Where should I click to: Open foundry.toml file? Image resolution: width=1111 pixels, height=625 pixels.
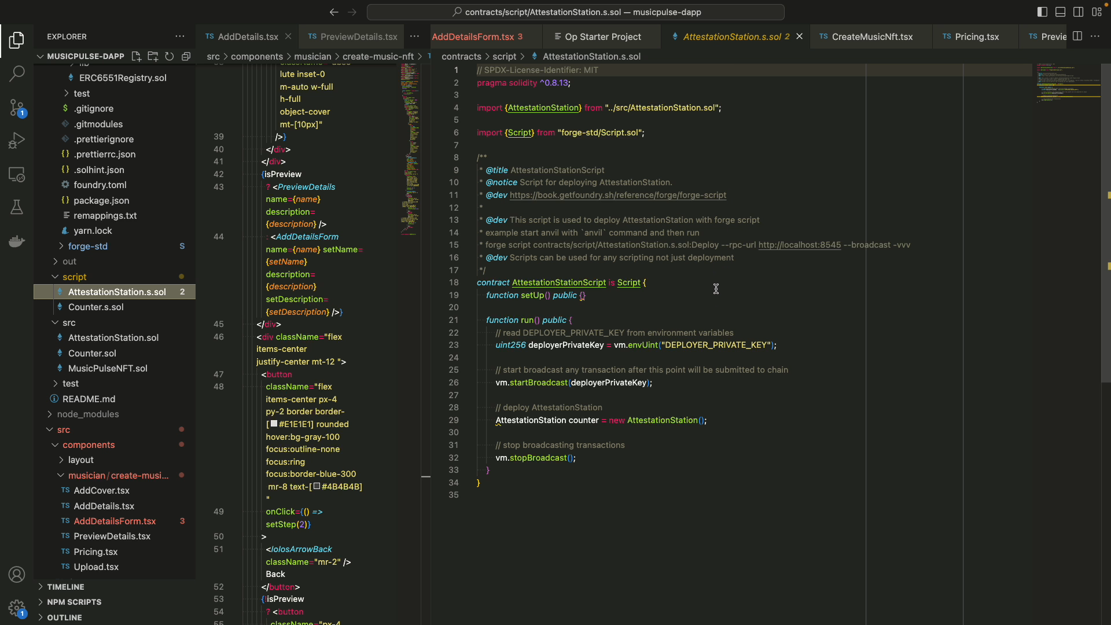click(100, 185)
